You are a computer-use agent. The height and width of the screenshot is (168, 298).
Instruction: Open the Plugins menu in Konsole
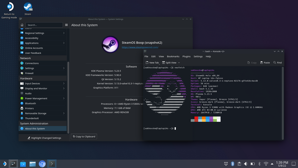tap(186, 56)
